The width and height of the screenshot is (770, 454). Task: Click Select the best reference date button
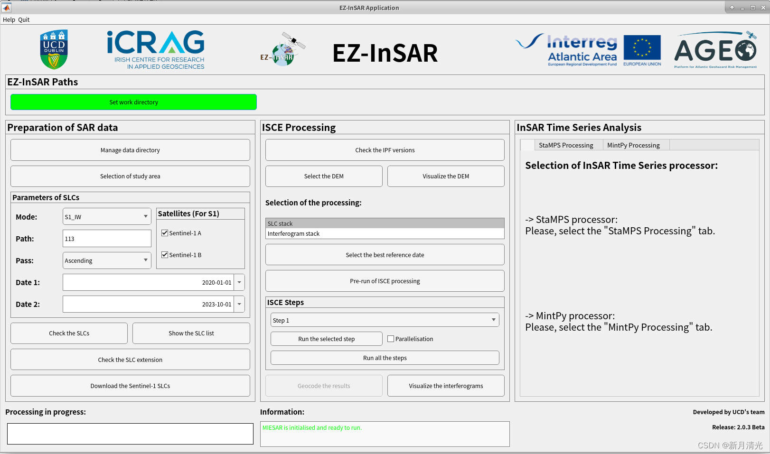click(x=385, y=255)
